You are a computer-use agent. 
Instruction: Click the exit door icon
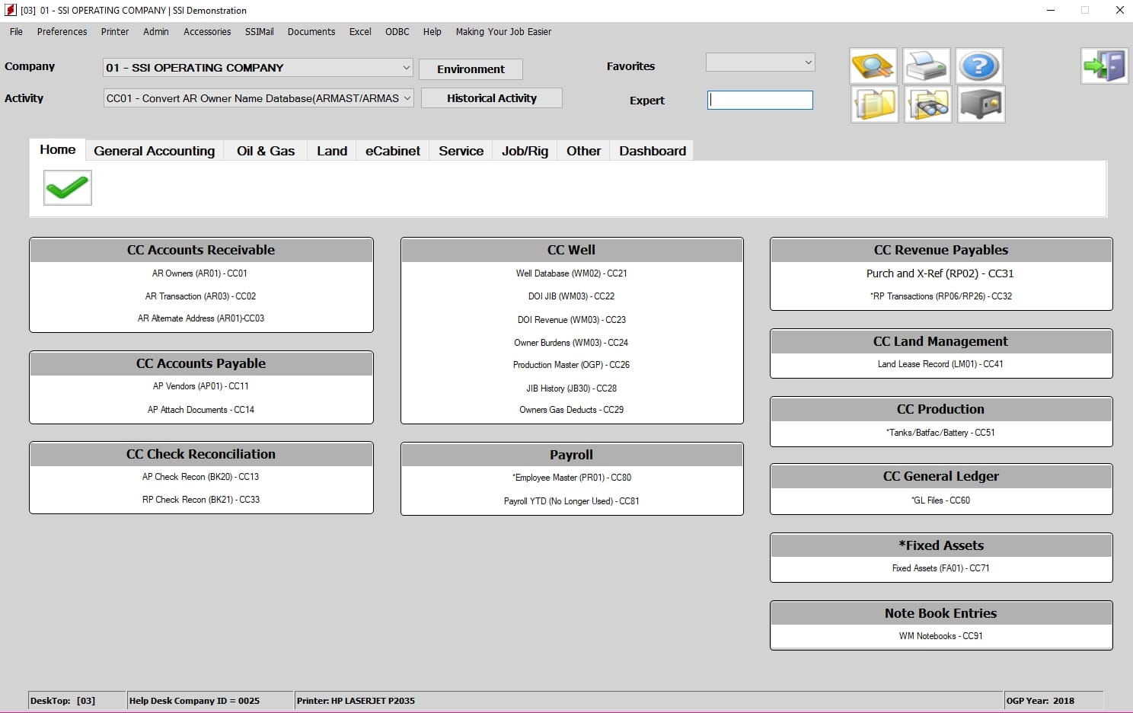coord(1104,66)
